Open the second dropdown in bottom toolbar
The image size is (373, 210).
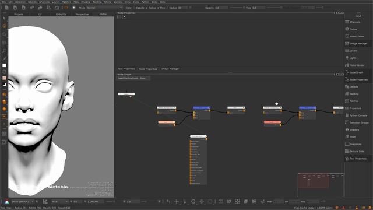[59, 202]
